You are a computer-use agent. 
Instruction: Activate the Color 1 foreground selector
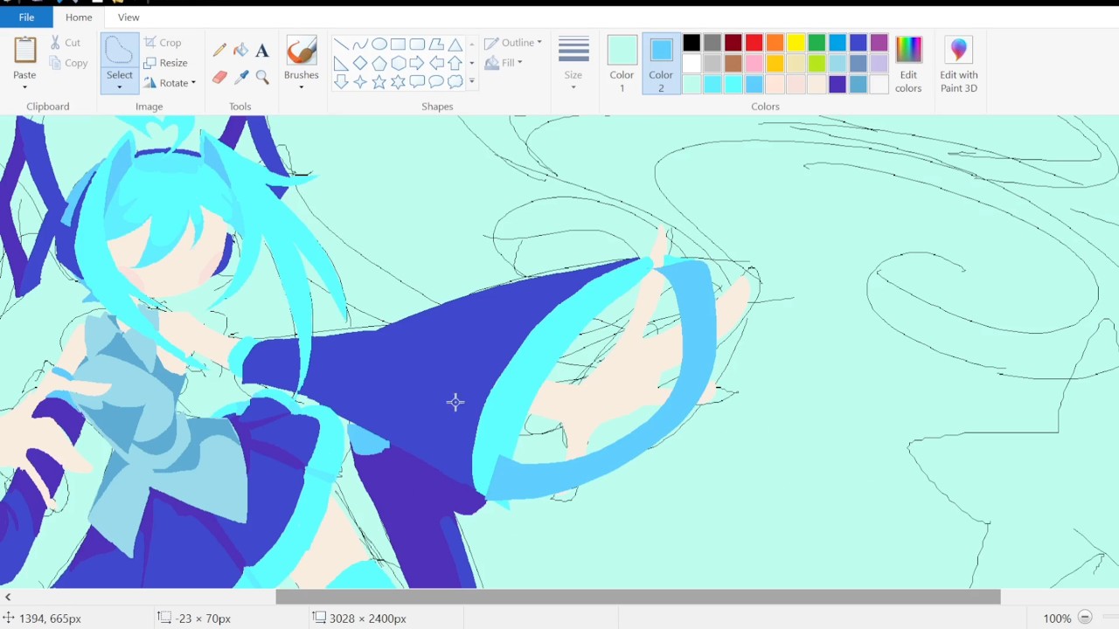622,65
